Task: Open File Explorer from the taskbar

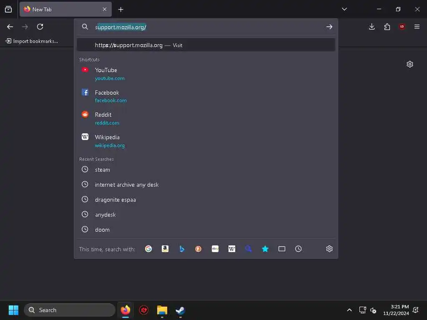Action: pos(162,310)
